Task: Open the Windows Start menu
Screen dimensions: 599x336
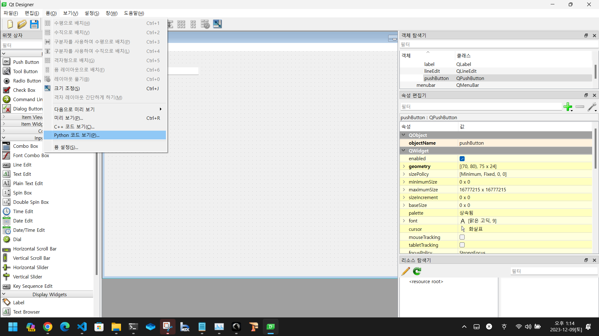Action: 13,327
